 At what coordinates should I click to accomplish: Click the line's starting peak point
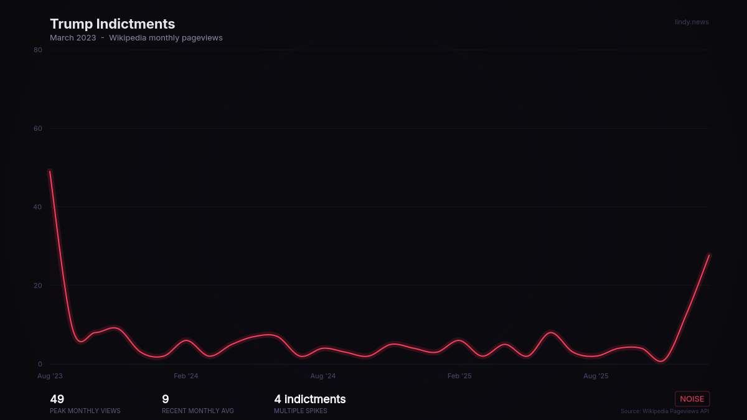[x=50, y=172]
